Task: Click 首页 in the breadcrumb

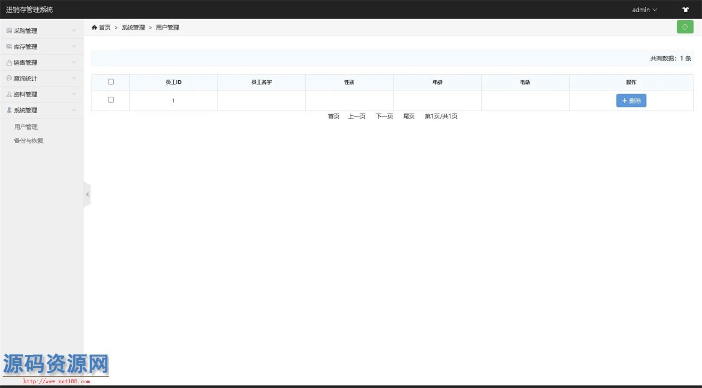Action: 105,28
